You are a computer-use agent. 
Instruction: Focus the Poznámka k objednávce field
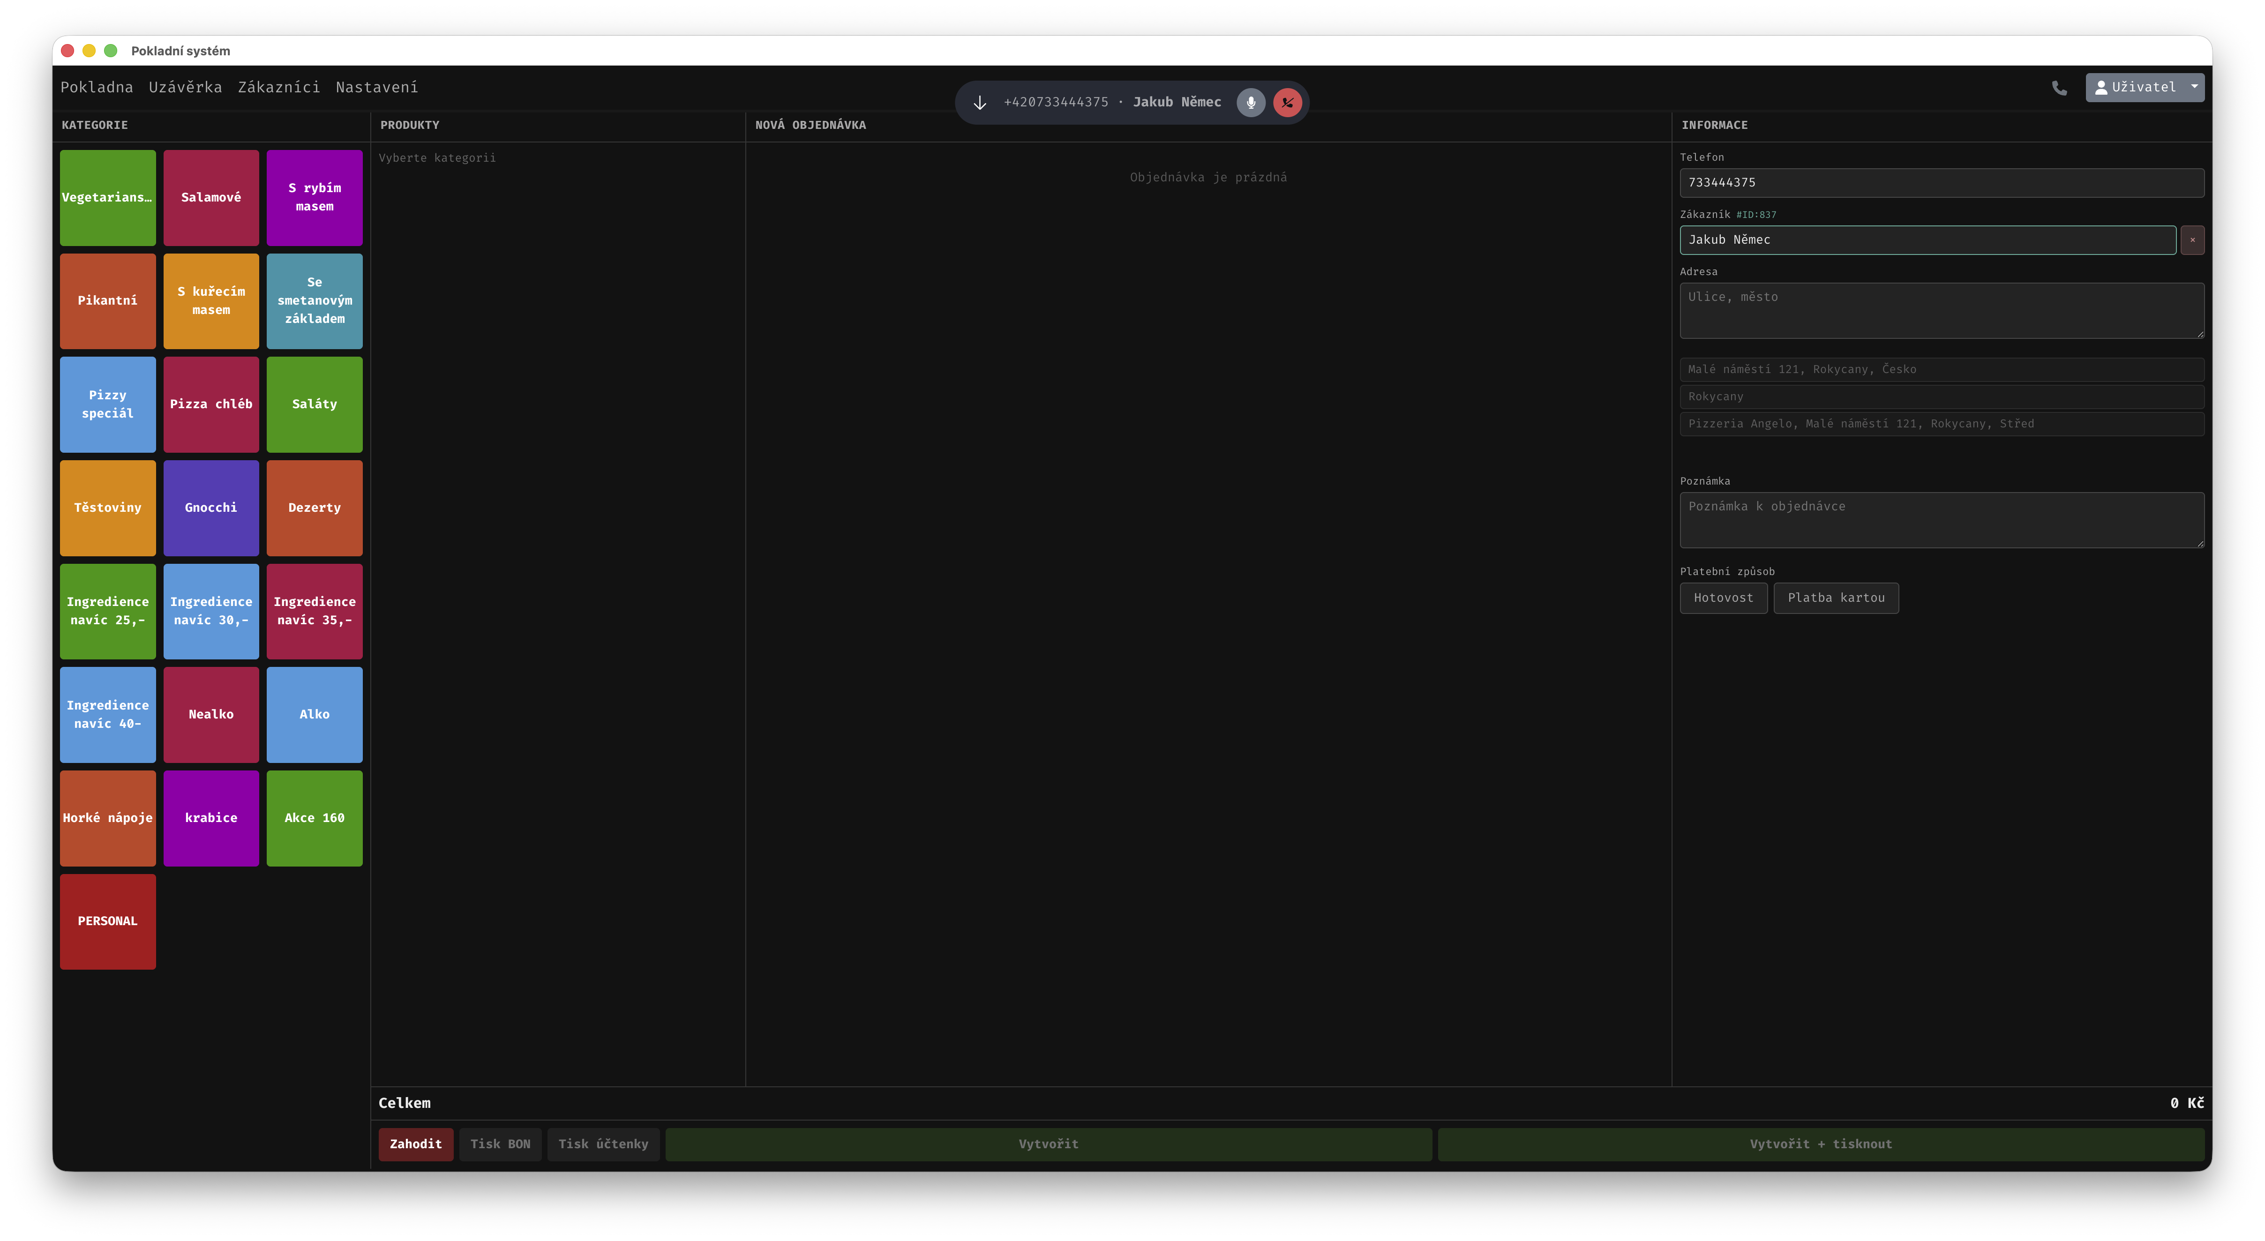[x=1941, y=519]
